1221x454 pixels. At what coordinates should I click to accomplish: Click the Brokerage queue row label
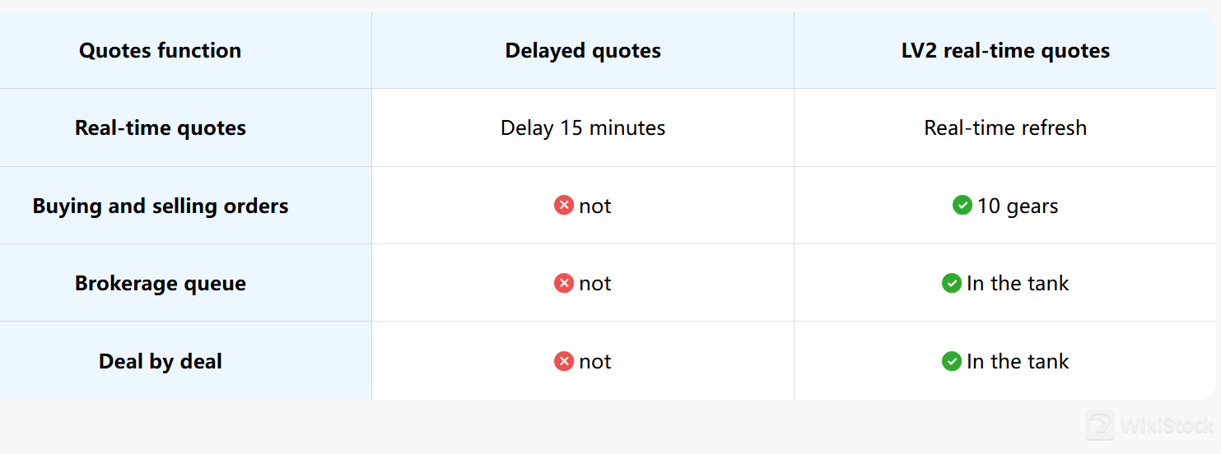(x=161, y=284)
